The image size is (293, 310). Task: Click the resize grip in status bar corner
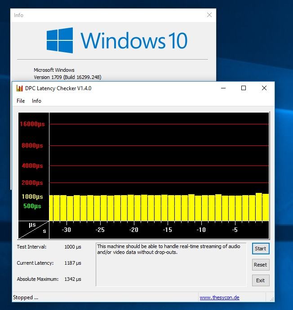point(272,299)
